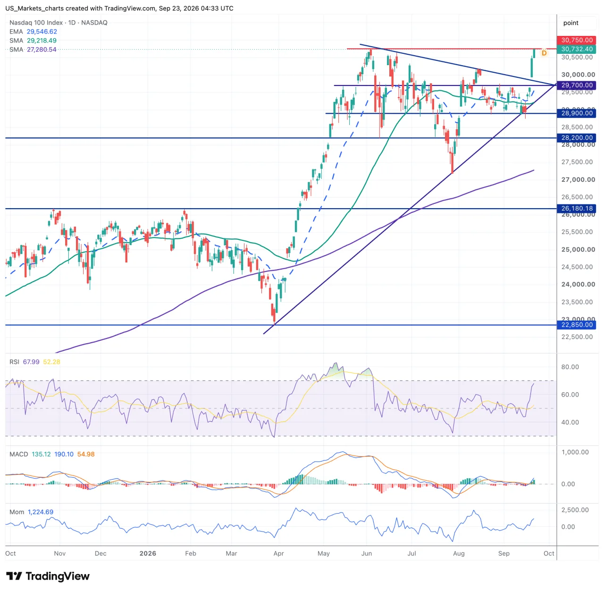Click the green 30,732.40 last price label
Image resolution: width=604 pixels, height=592 pixels.
point(577,49)
